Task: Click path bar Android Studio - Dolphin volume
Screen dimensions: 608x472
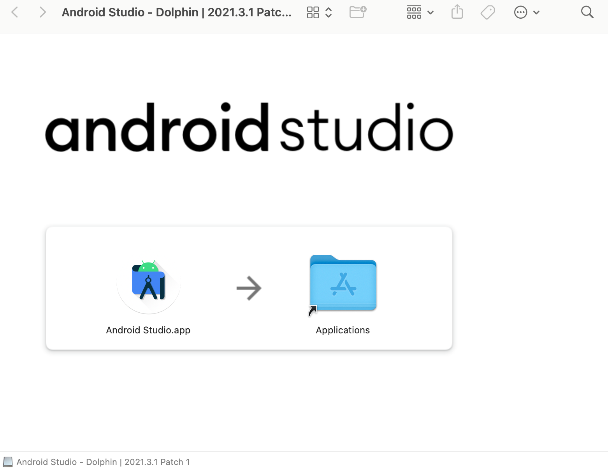Action: 103,462
